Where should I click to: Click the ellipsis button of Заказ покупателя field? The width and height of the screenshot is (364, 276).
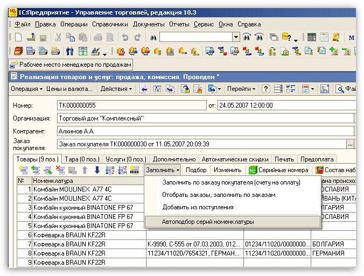click(350, 145)
